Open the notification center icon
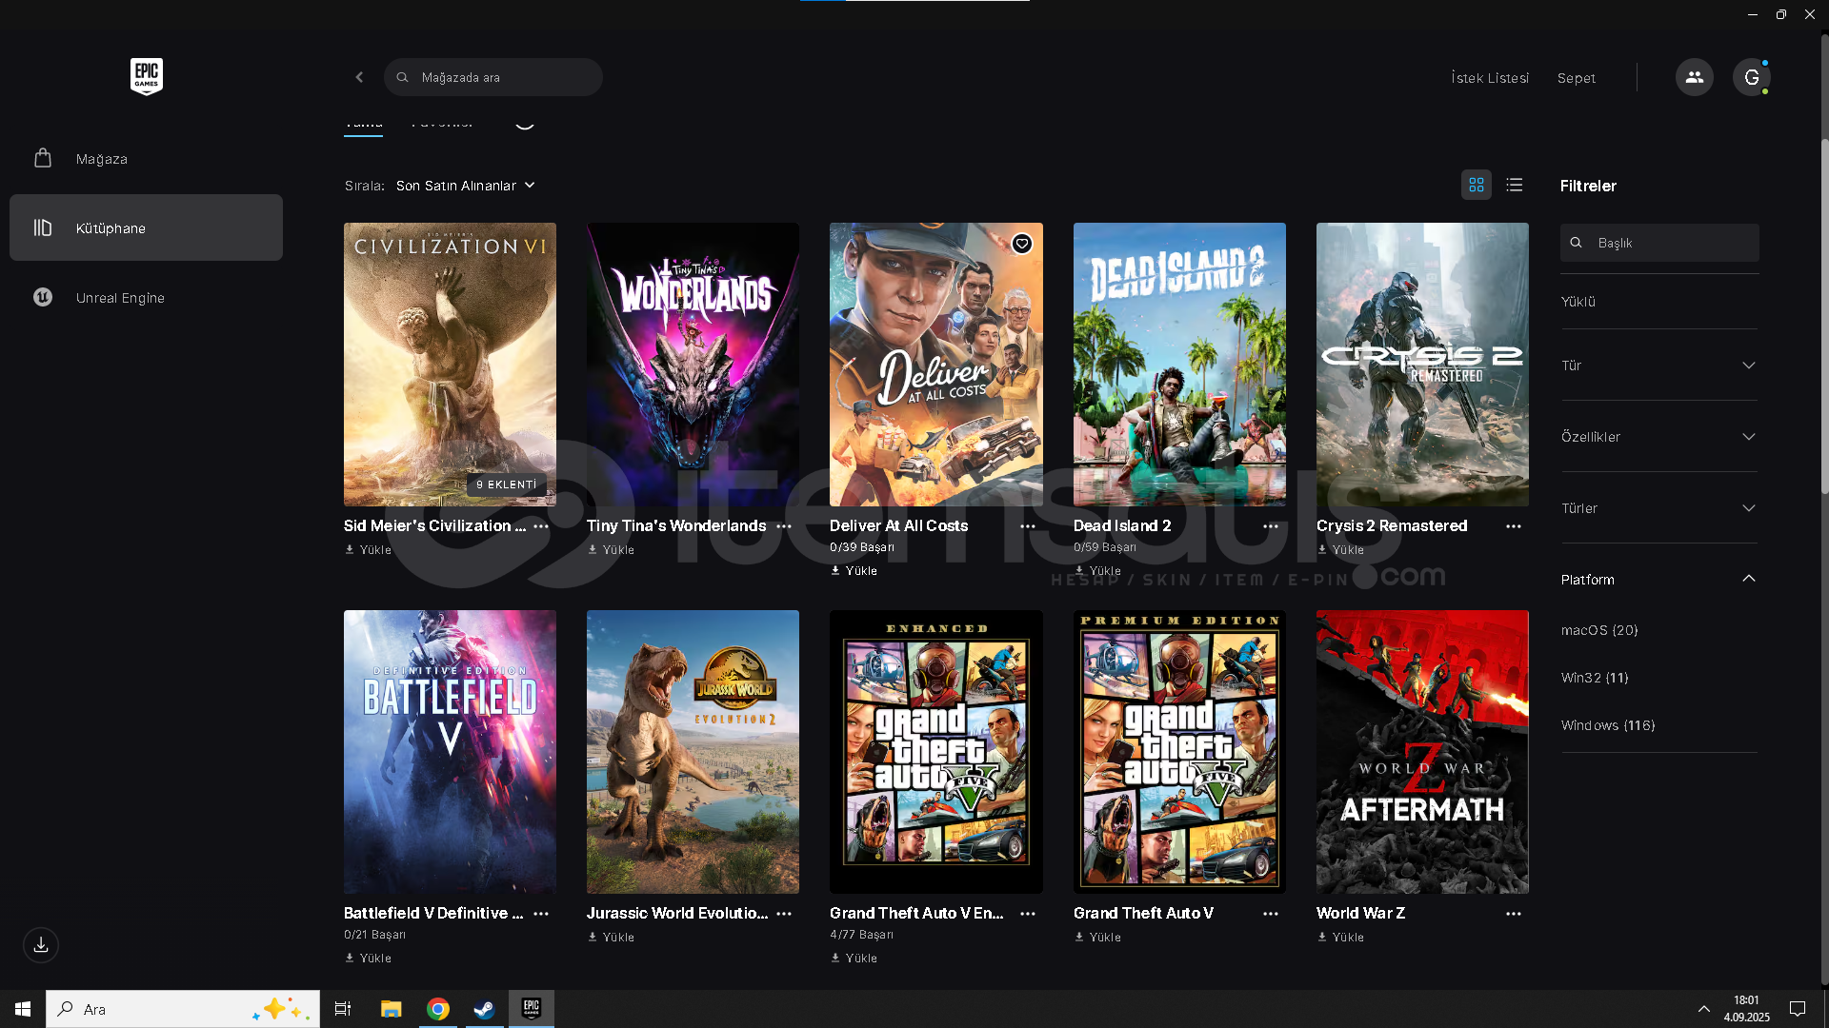This screenshot has width=1829, height=1028. 1798,1009
